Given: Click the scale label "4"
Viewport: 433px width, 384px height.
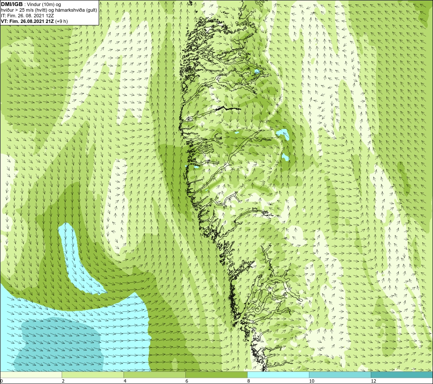Looking at the screenshot, I should tap(125, 381).
